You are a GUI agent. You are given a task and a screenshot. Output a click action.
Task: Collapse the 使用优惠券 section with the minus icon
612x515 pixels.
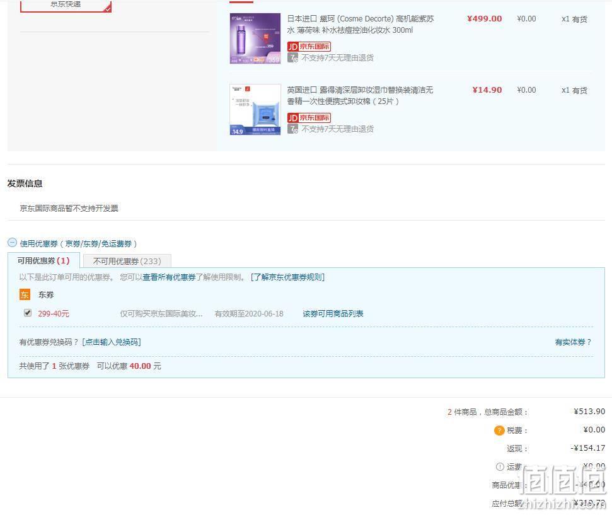(x=12, y=243)
